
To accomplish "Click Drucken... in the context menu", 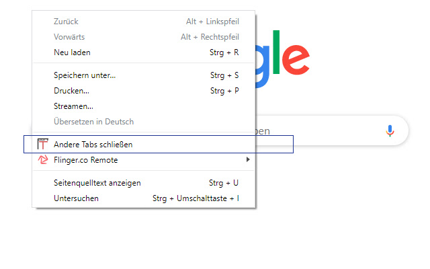I will tap(71, 91).
